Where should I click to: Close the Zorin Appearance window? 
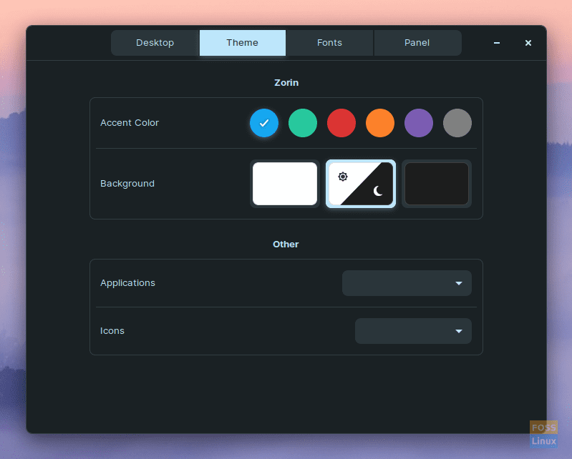(528, 43)
